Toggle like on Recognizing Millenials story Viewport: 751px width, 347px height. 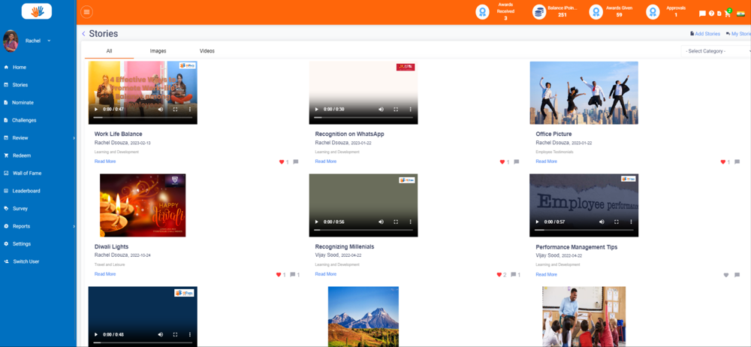(x=499, y=275)
